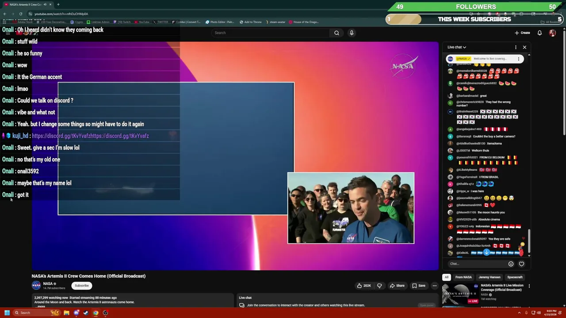Open the Windows Start menu
Screen dimensions: 566x318
7,313
